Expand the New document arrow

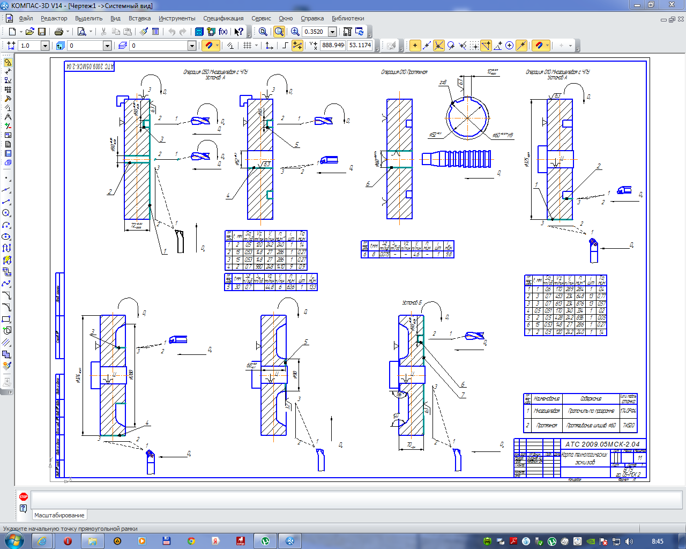(x=20, y=32)
